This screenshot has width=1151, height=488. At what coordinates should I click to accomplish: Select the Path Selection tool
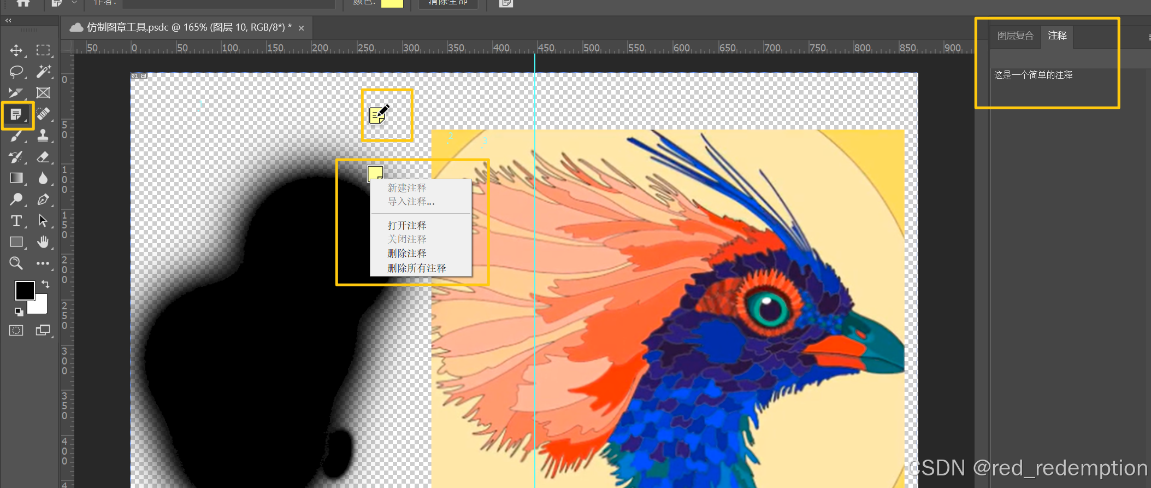coord(43,221)
